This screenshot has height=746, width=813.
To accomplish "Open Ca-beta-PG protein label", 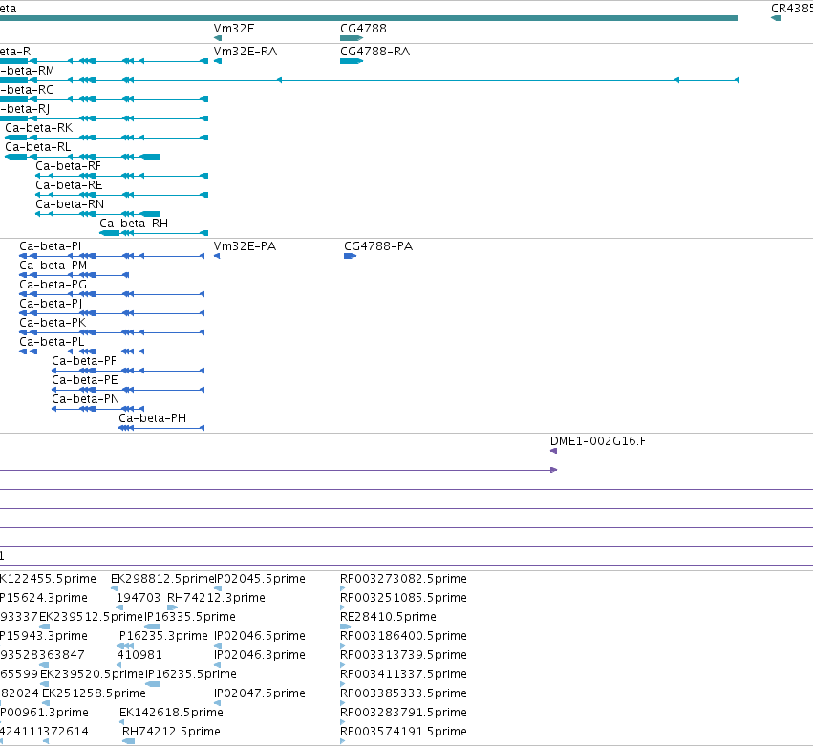I will (53, 285).
